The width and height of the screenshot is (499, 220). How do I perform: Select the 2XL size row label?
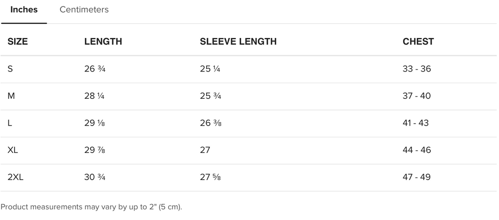pos(16,177)
